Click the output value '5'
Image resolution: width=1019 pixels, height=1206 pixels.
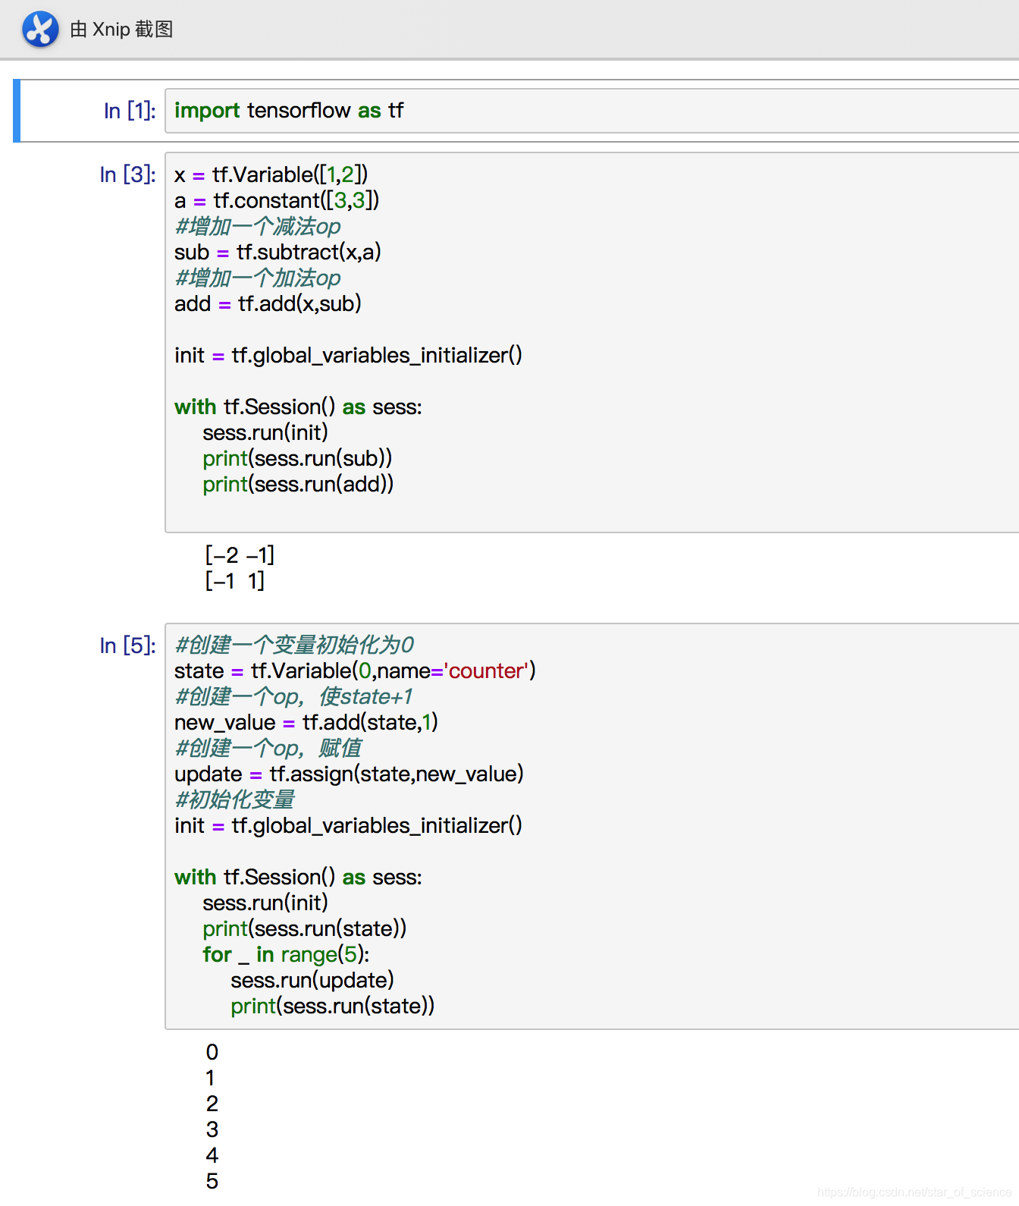[x=212, y=1181]
